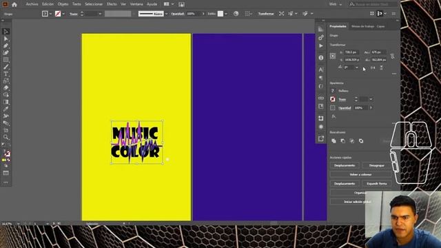Select the Rectangle tool

(6, 60)
